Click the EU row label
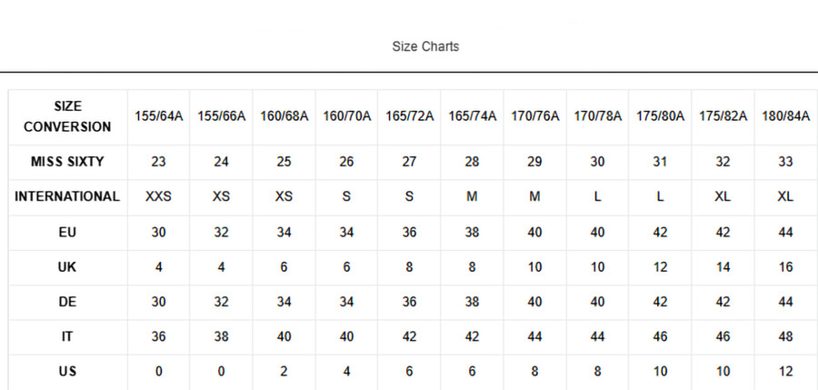The width and height of the screenshot is (818, 390). click(68, 232)
